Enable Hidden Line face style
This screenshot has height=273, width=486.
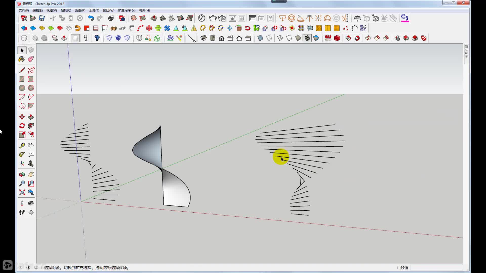[289, 38]
